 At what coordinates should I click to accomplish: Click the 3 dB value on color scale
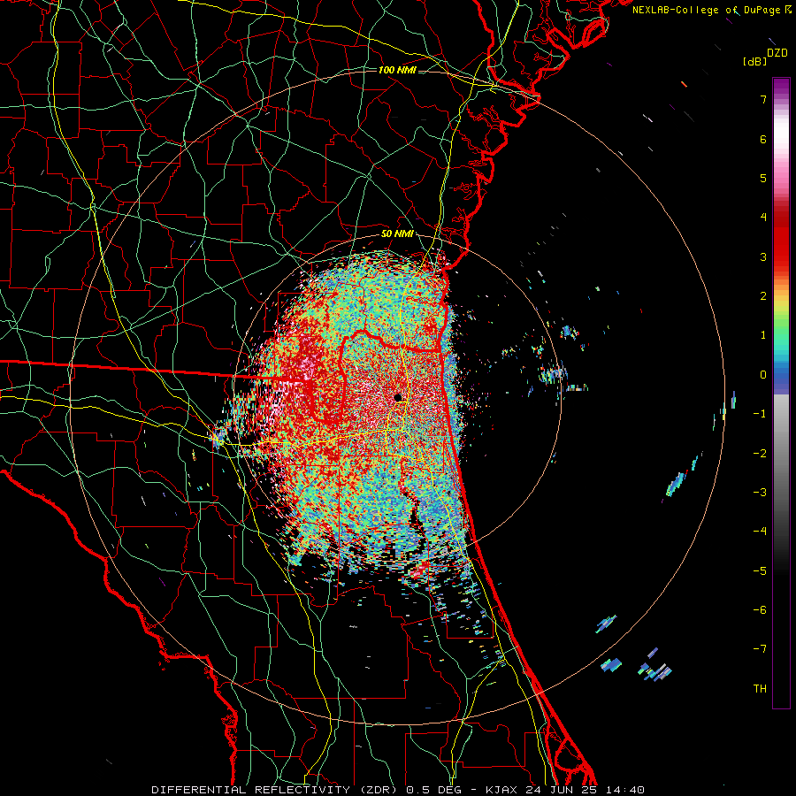pos(763,256)
